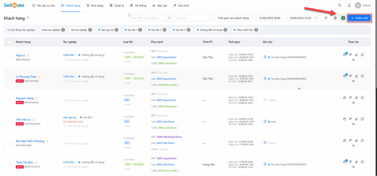The width and height of the screenshot is (377, 176).
Task: Expand the stage filter bar chevron
Action: click(x=365, y=30)
